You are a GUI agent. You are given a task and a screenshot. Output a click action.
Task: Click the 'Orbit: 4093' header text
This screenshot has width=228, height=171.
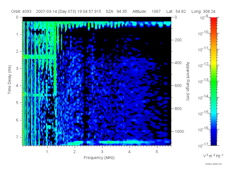pos(21,11)
